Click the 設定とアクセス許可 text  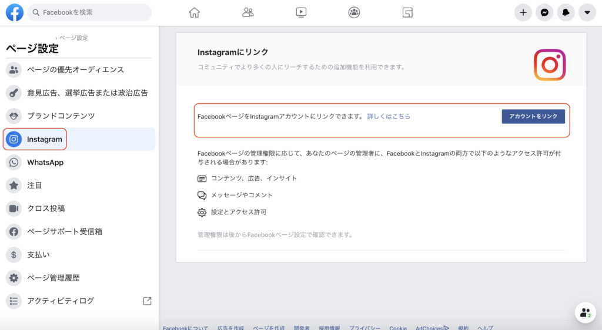click(x=239, y=212)
